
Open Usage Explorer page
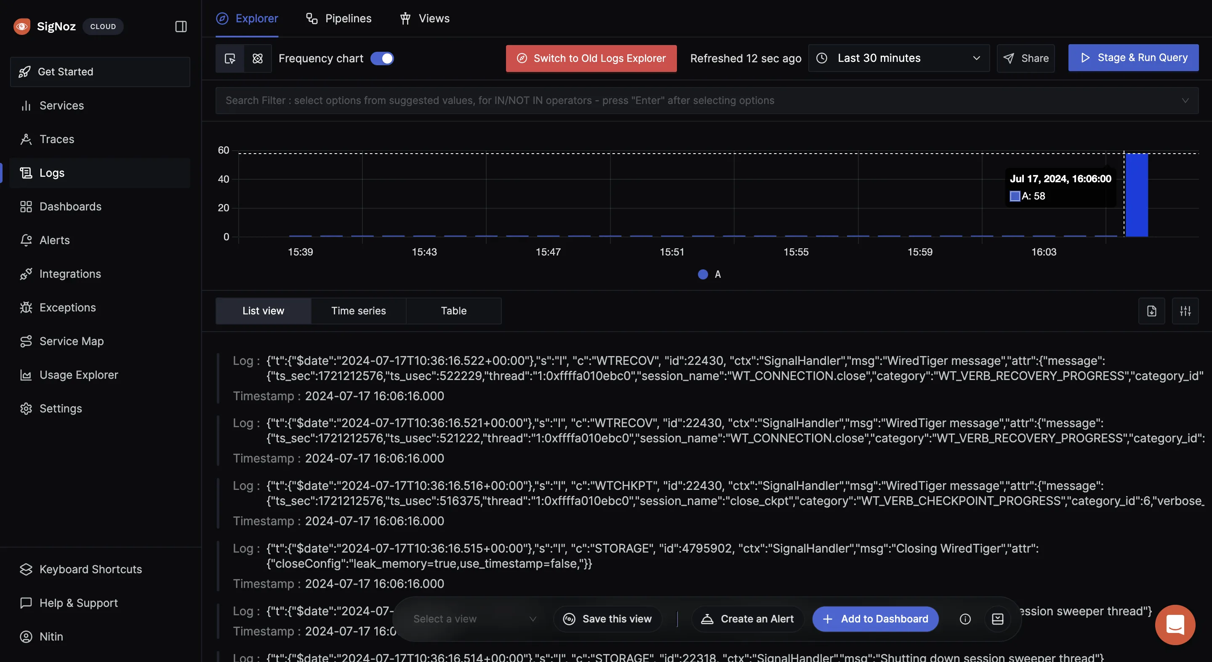[x=100, y=375]
